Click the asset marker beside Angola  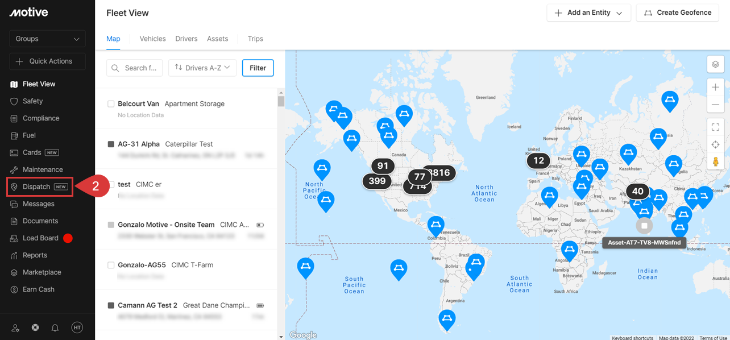(569, 250)
